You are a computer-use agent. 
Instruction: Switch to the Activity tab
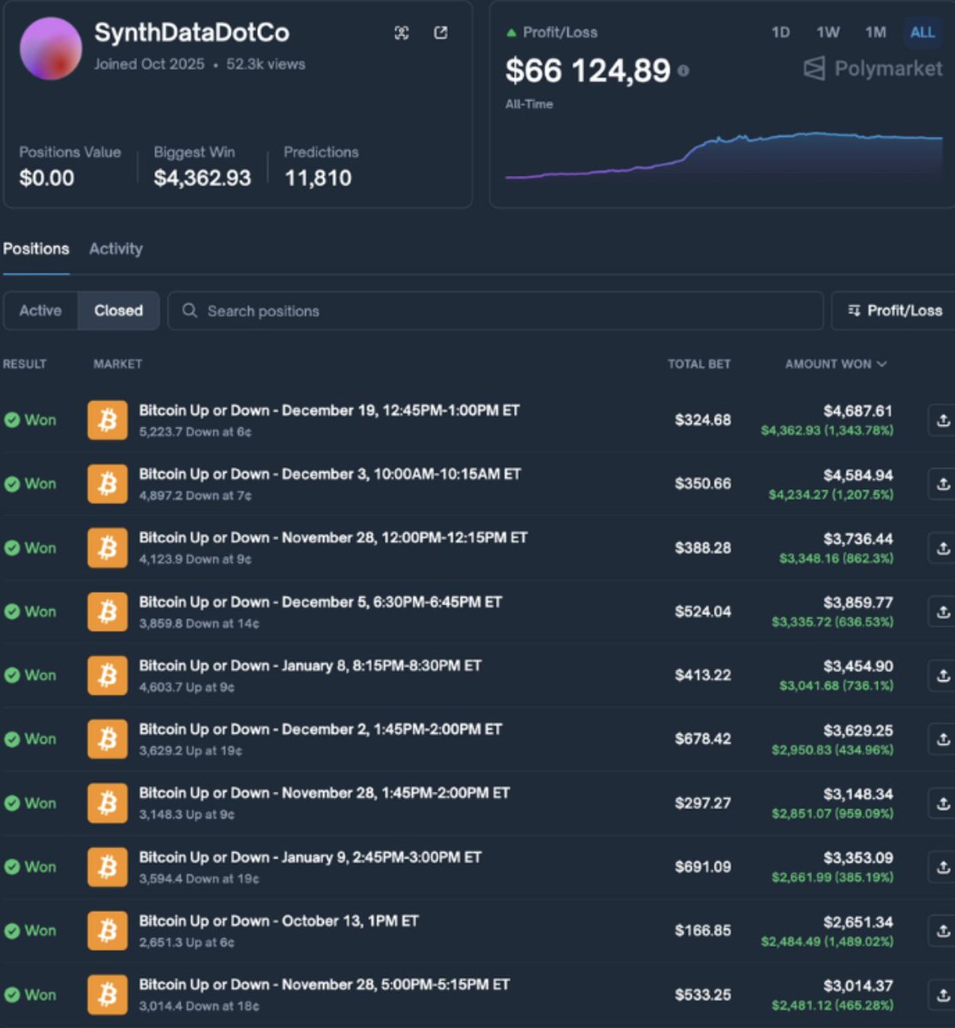[116, 248]
